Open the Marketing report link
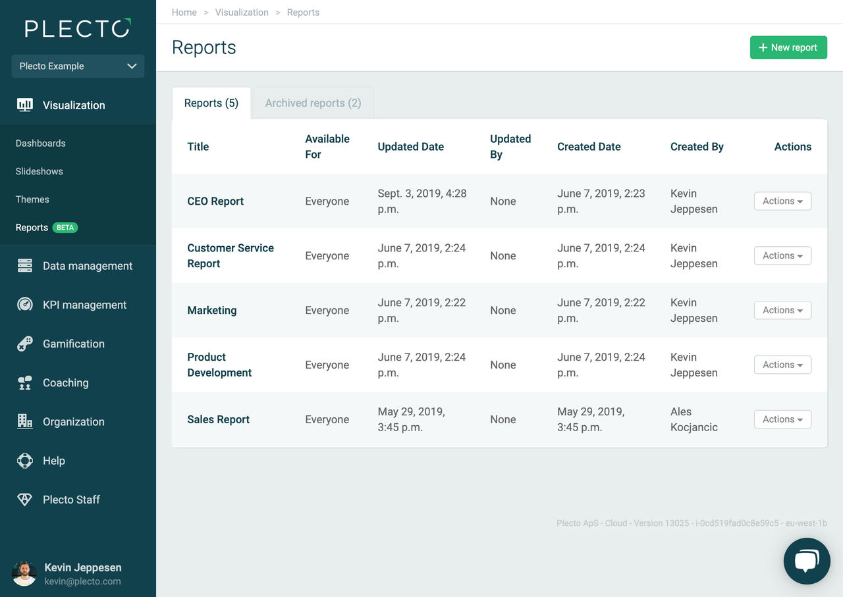Viewport: 843px width, 597px height. click(212, 311)
